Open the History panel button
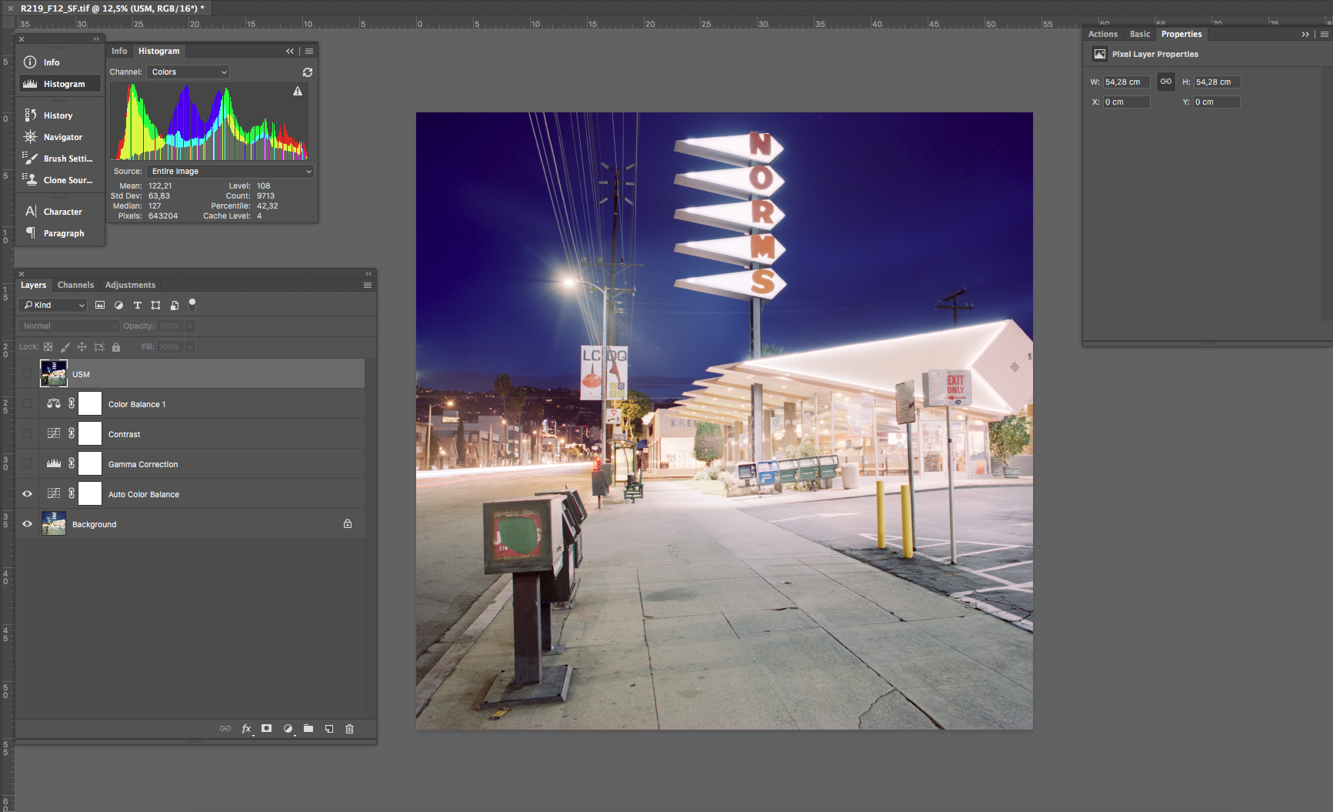 (58, 115)
